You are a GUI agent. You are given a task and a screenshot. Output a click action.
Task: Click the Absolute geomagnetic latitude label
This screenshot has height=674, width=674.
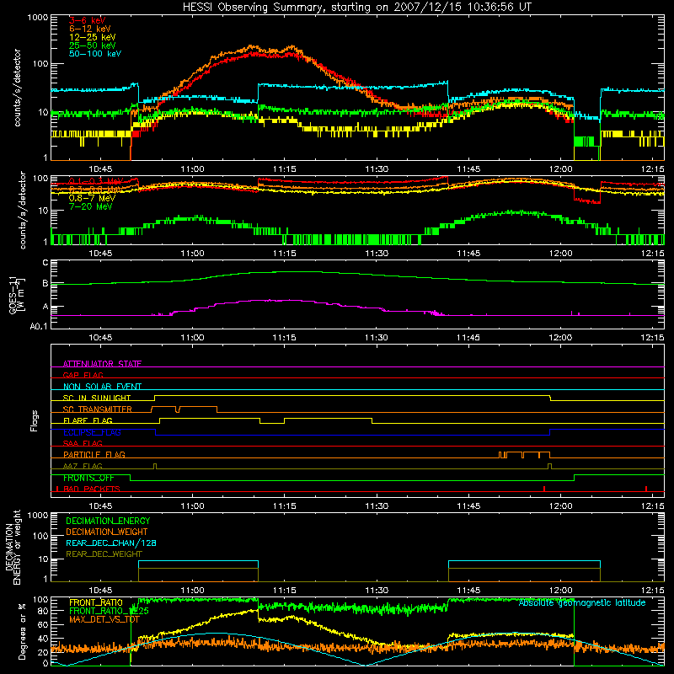(582, 602)
